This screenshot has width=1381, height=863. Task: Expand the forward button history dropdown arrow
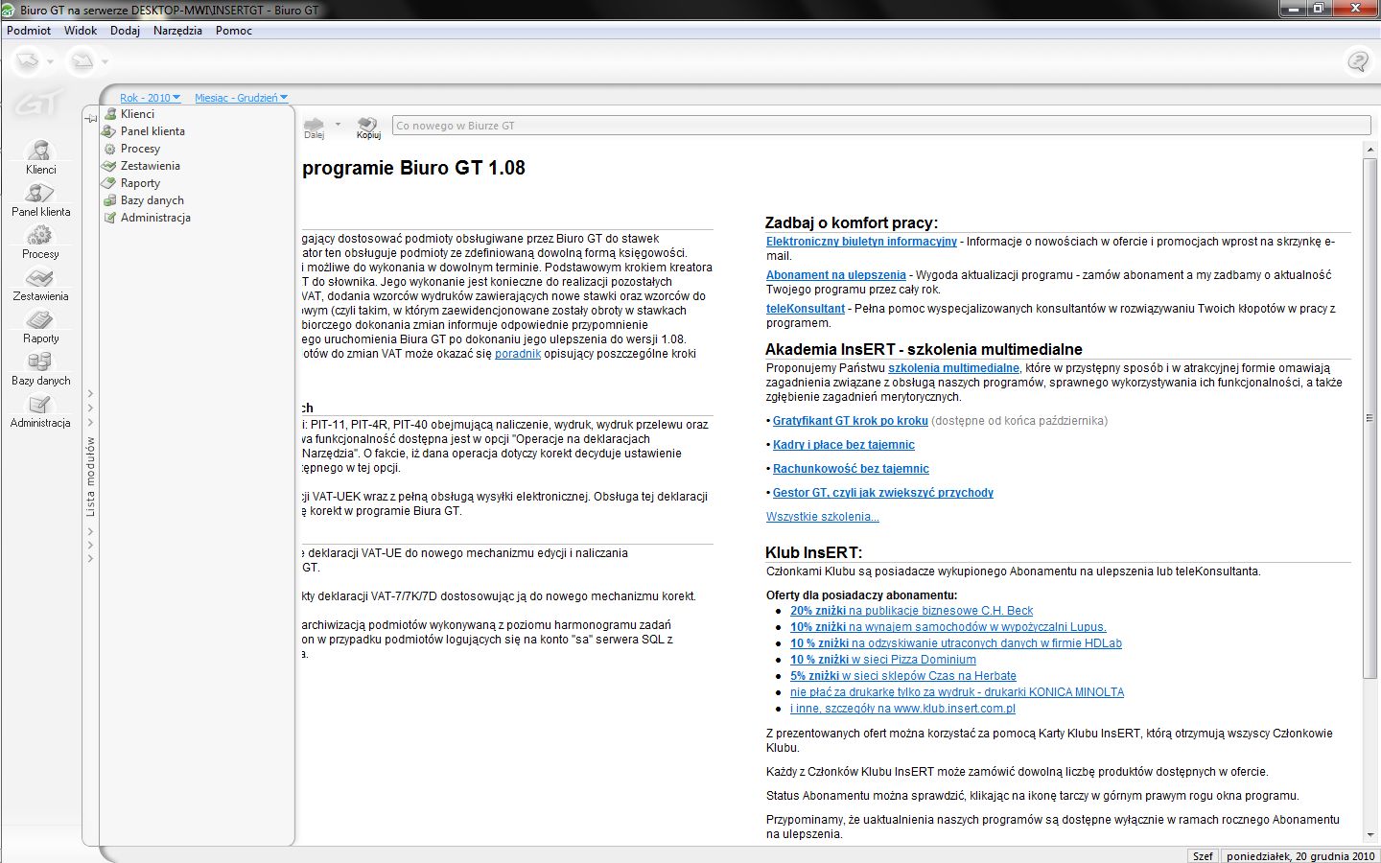click(105, 62)
